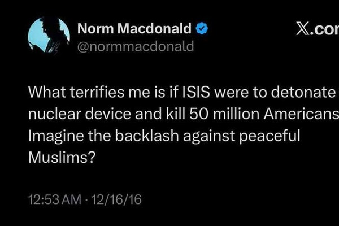Image resolution: width=339 pixels, height=226 pixels.
Task: Click the @normmacdonald handle
Action: pos(135,46)
